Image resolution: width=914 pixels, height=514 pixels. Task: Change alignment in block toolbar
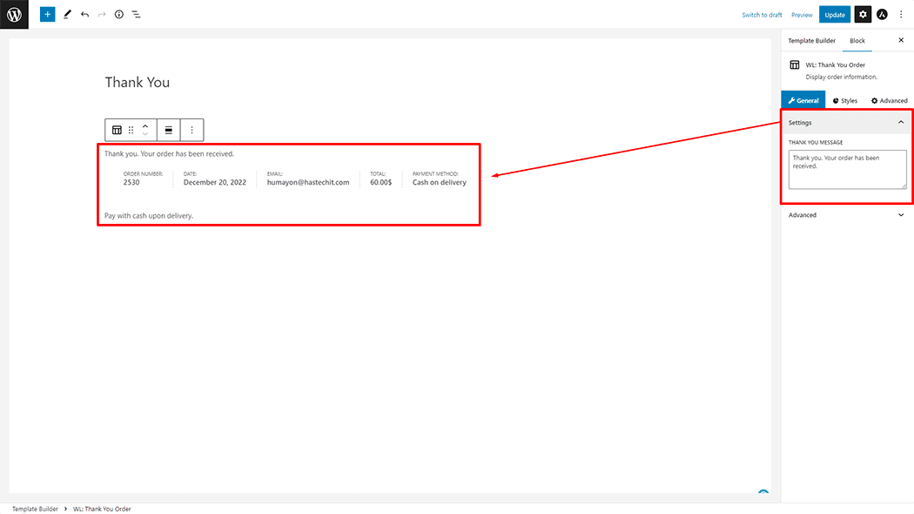pos(169,130)
